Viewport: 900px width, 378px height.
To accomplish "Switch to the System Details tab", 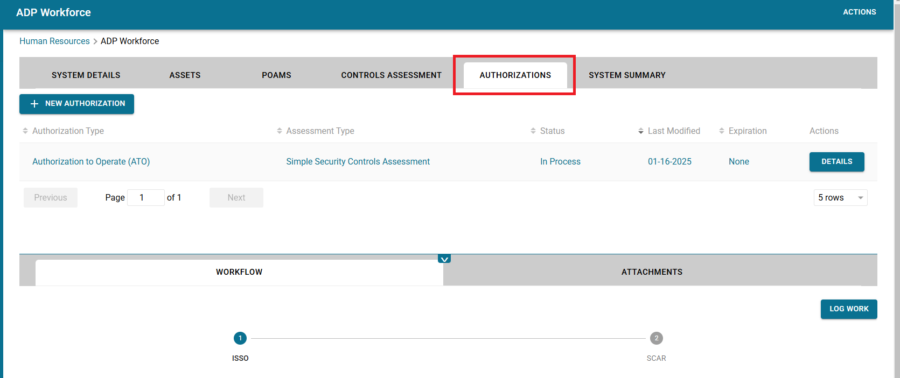I will pos(86,75).
